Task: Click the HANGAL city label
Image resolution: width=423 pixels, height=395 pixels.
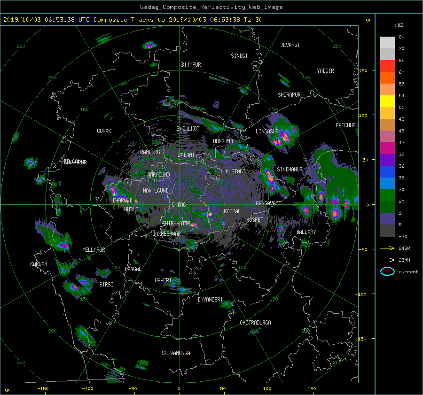Action: (x=133, y=269)
